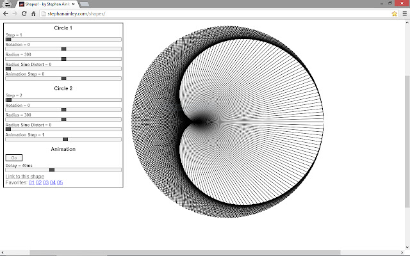Click the Circle 2 Step slider
Viewport: 410px width, 256px height.
click(x=63, y=100)
